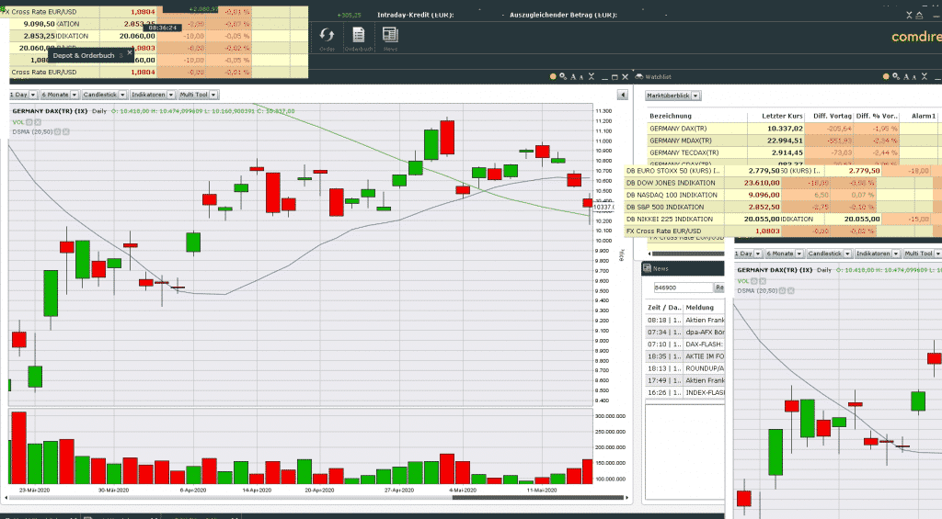Remove DSMA indicator in second chart
Screen dimensions: 942x519
(x=790, y=290)
